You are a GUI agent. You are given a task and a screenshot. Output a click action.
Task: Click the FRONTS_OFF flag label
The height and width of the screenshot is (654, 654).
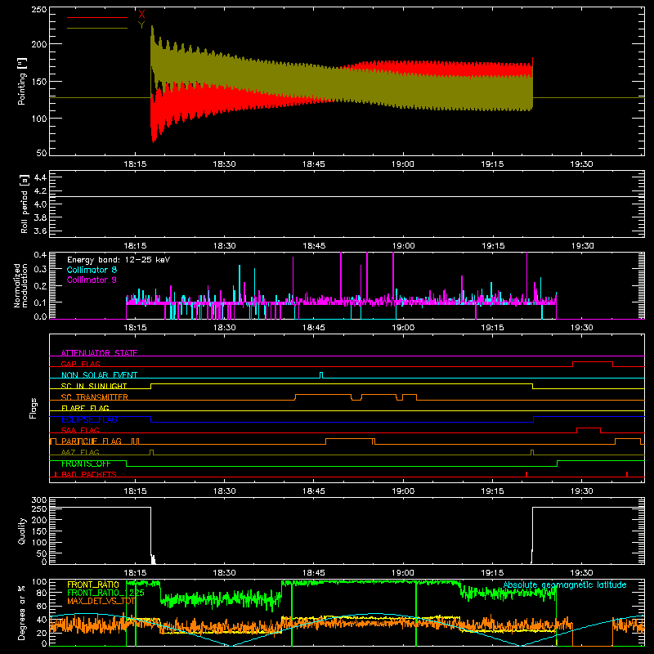86,464
